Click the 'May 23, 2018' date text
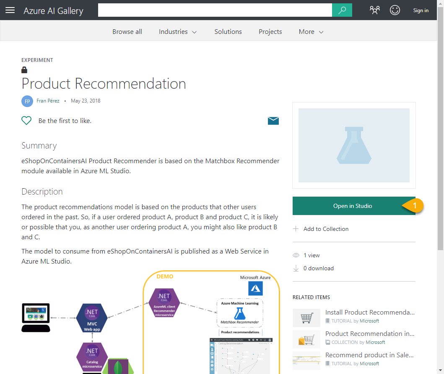 coord(86,101)
